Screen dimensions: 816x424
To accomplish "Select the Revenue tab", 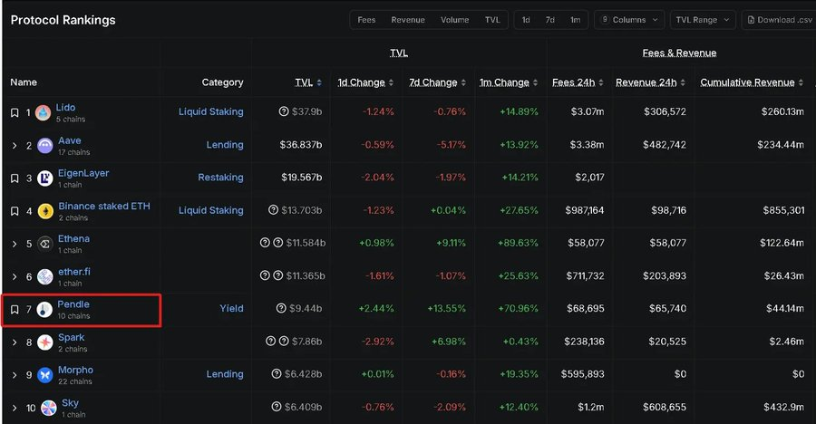I will click(408, 20).
